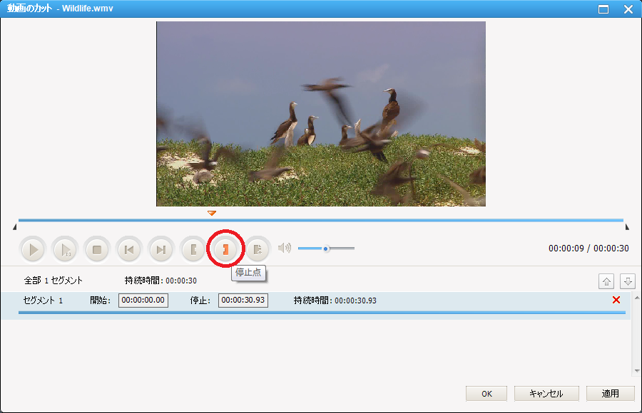
Task: Move segment down arrow button
Action: tap(627, 281)
